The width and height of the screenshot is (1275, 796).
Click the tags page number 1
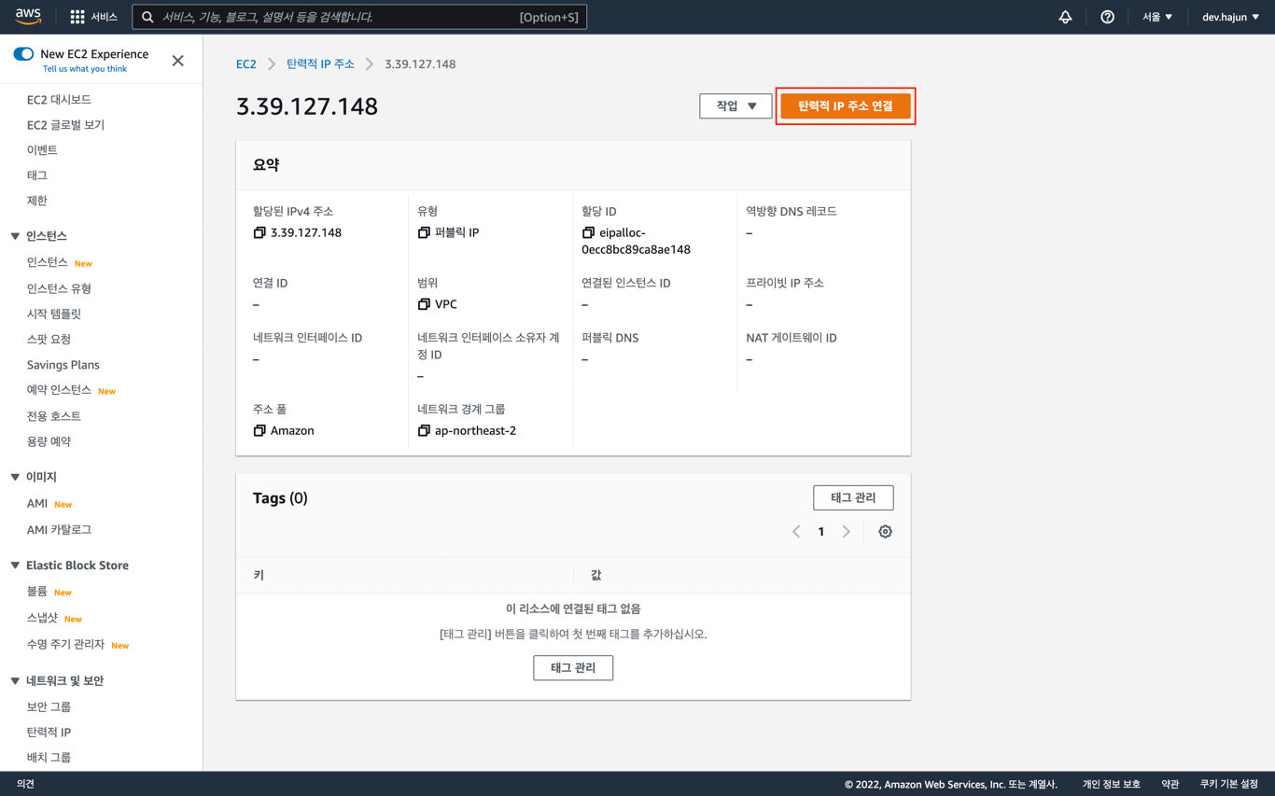(x=821, y=532)
